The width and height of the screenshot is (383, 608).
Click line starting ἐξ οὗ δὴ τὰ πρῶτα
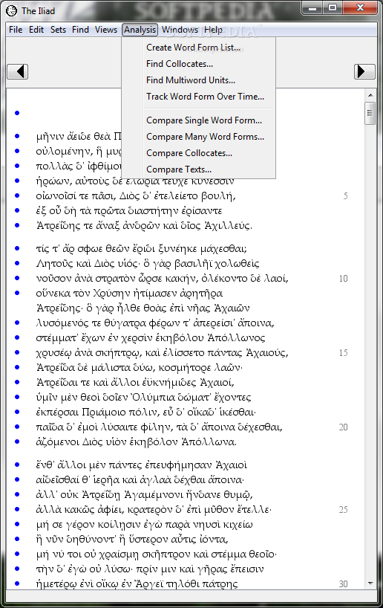pyautogui.click(x=129, y=210)
